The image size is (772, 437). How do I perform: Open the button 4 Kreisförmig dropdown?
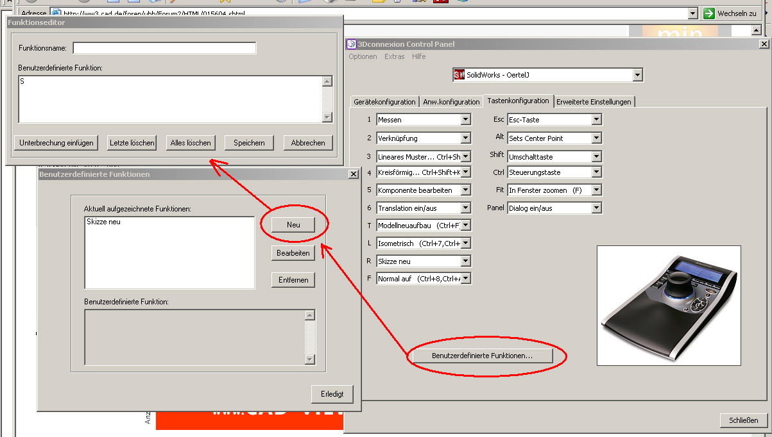pos(466,172)
